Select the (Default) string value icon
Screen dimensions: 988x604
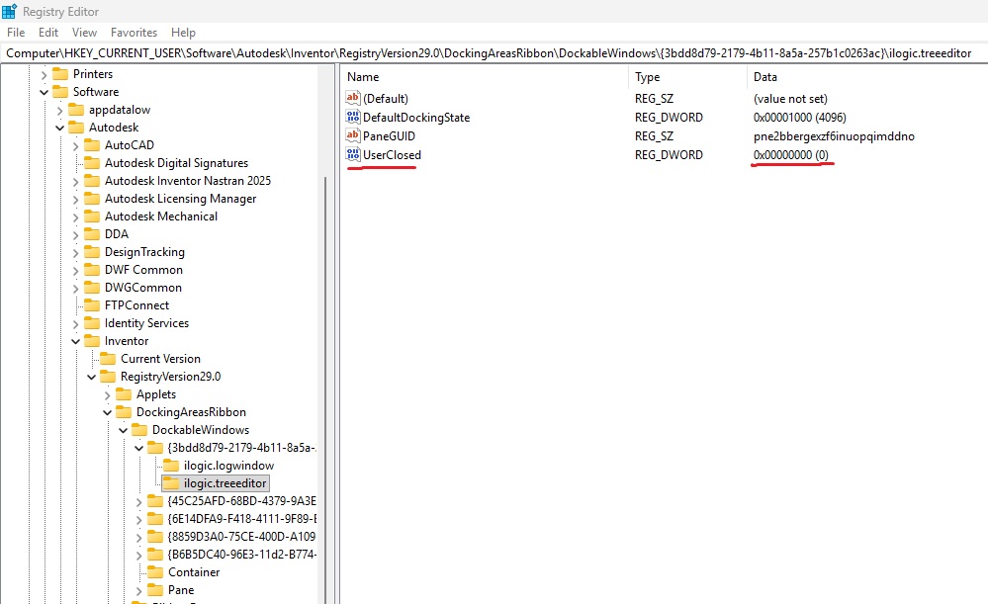pos(353,98)
